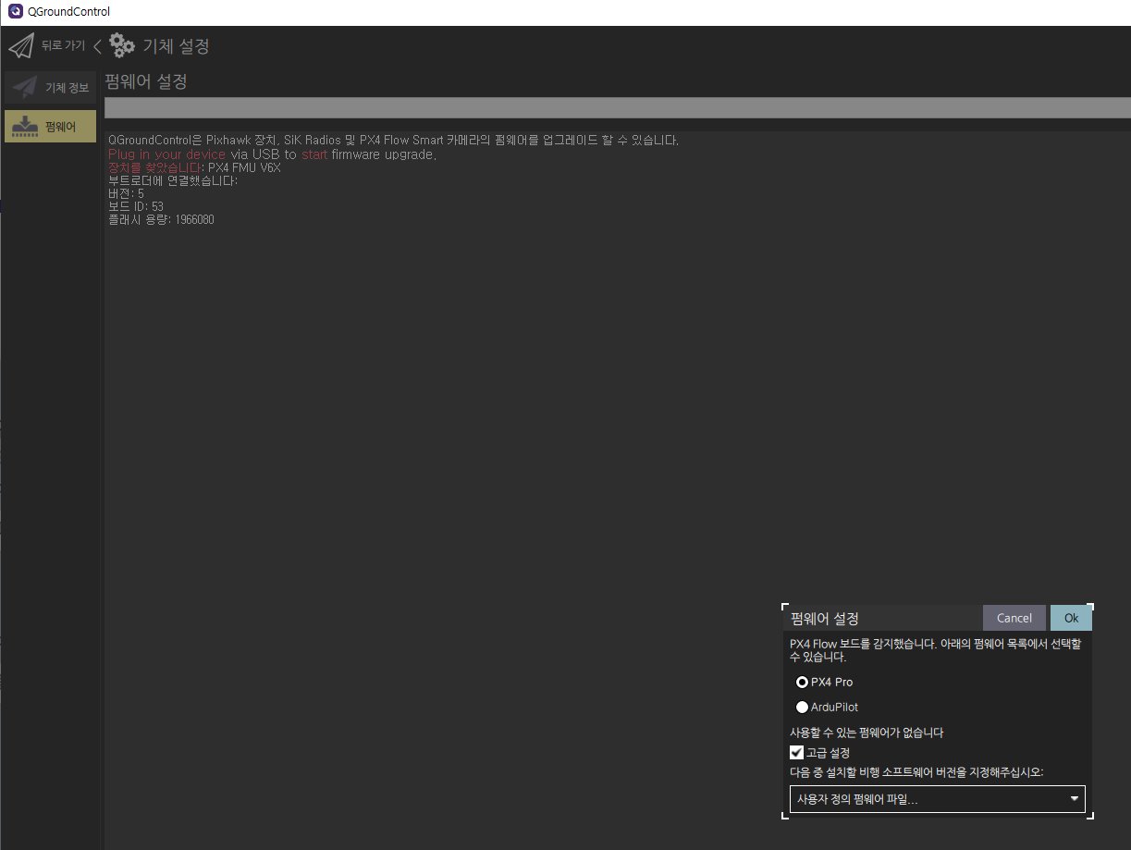This screenshot has height=850, width=1131.
Task: Click the firmware version dropdown arrow
Action: (x=1074, y=799)
